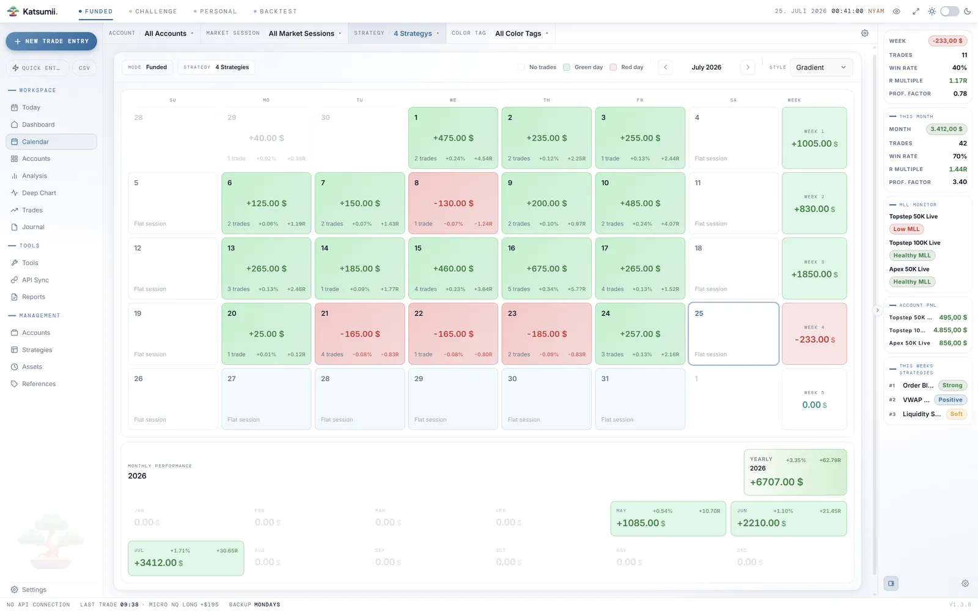Image resolution: width=978 pixels, height=611 pixels.
Task: Open the JUL +3412.00 $ monthly card
Action: click(x=186, y=558)
